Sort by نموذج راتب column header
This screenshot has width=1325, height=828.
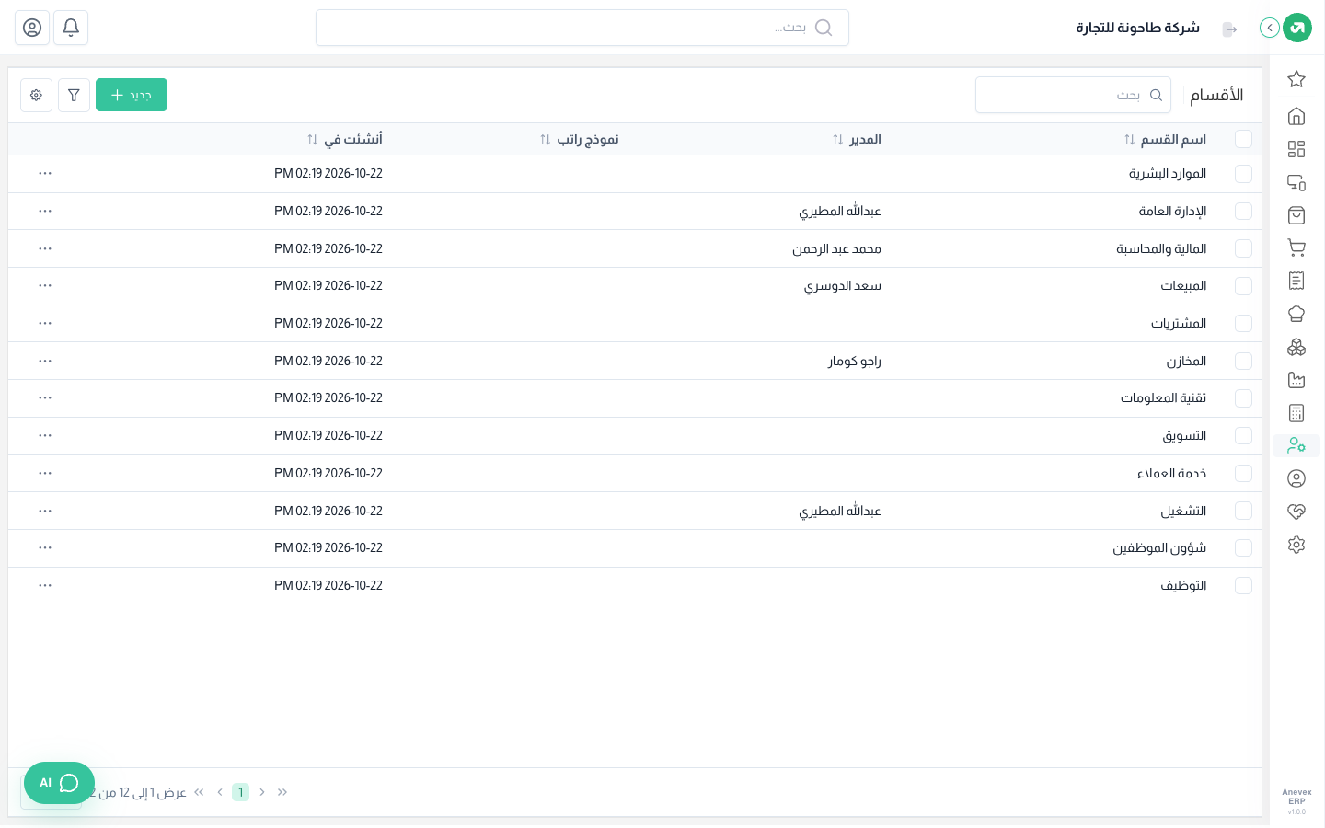[x=579, y=140]
